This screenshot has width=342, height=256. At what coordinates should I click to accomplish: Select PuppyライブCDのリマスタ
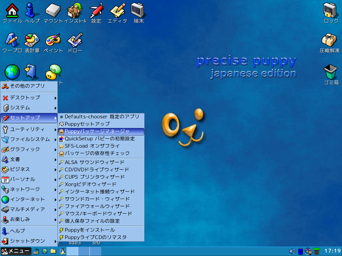[x=101, y=237]
